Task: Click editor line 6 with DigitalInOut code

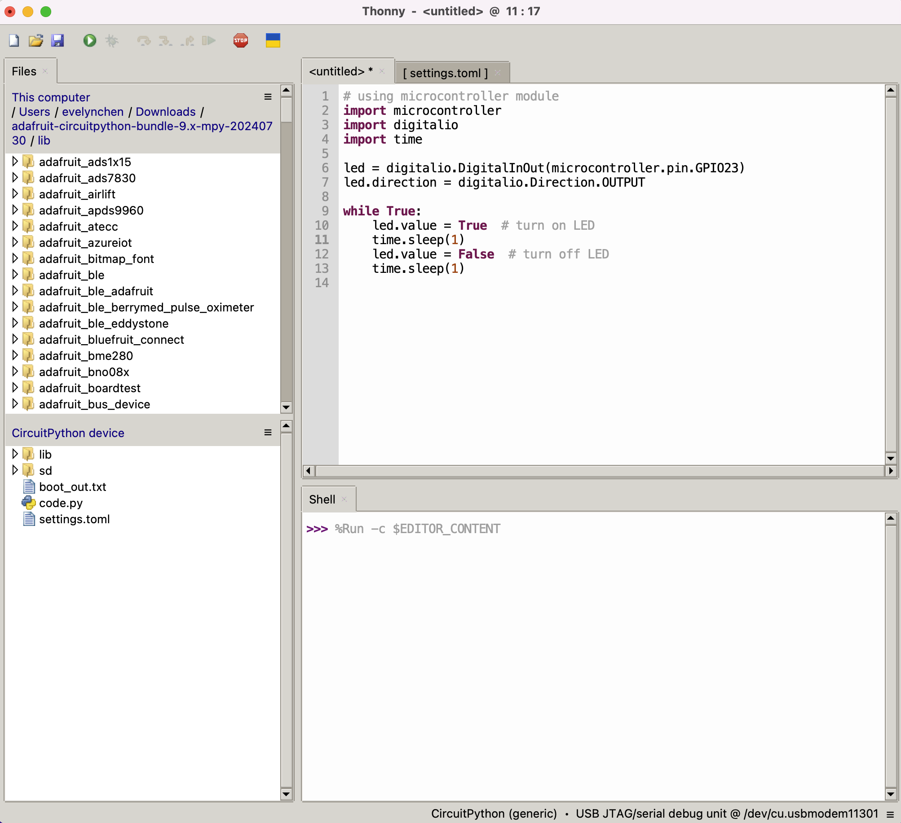Action: pos(544,168)
